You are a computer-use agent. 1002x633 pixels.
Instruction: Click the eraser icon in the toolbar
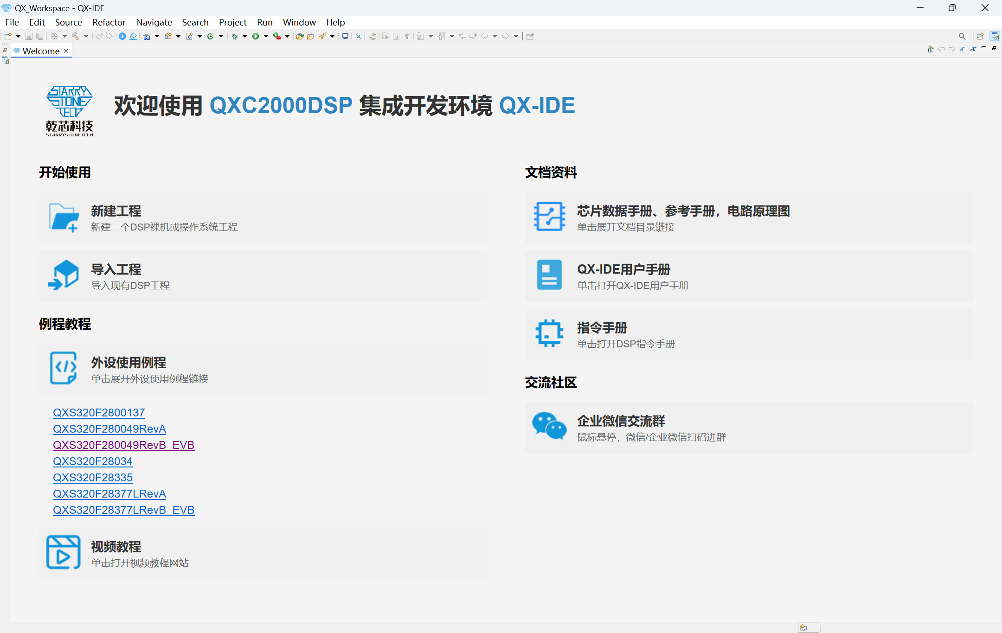tap(133, 36)
